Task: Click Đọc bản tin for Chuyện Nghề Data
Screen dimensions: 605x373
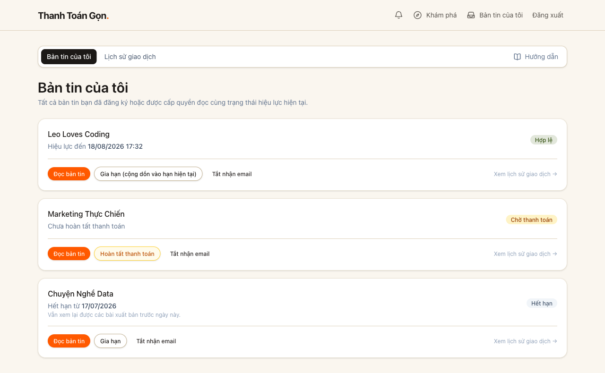Action: pos(69,341)
